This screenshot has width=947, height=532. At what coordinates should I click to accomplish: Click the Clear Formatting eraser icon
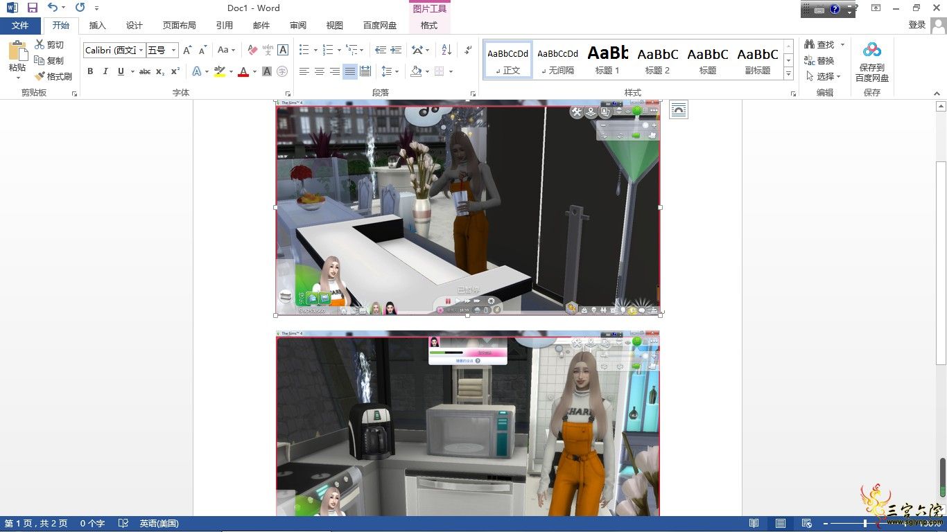tap(252, 51)
